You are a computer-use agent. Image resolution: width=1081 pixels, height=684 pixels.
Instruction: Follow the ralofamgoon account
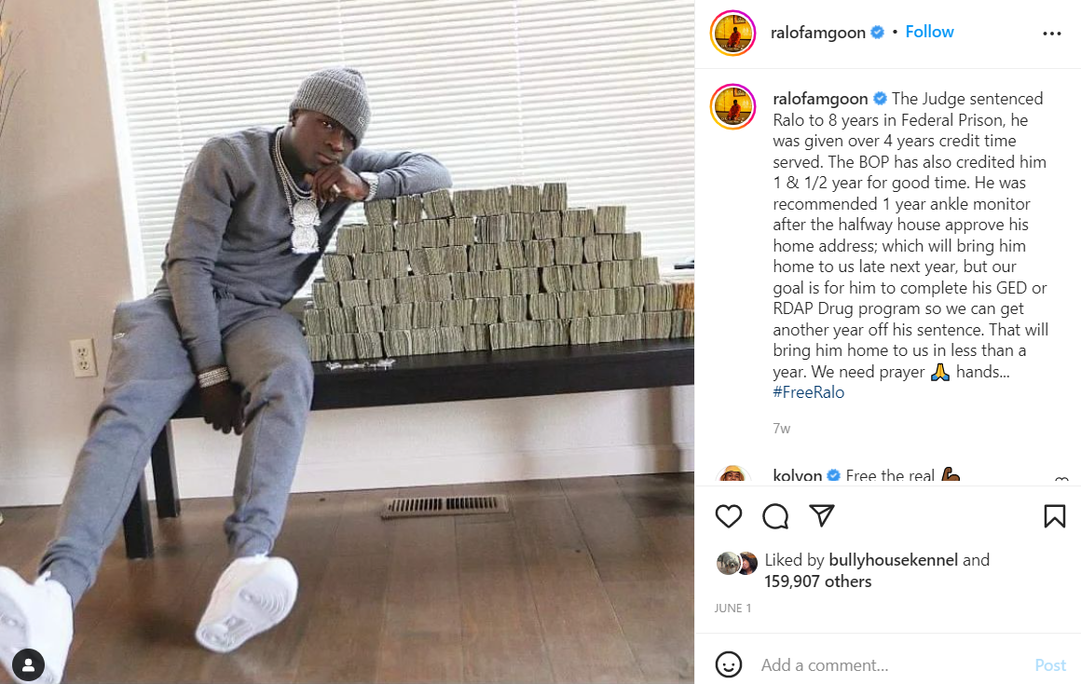coord(929,32)
